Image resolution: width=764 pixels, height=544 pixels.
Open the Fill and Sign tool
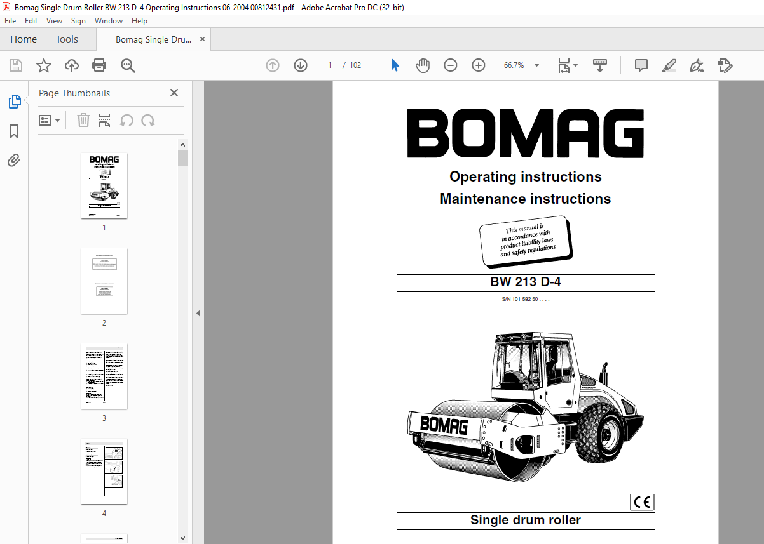pyautogui.click(x=697, y=65)
